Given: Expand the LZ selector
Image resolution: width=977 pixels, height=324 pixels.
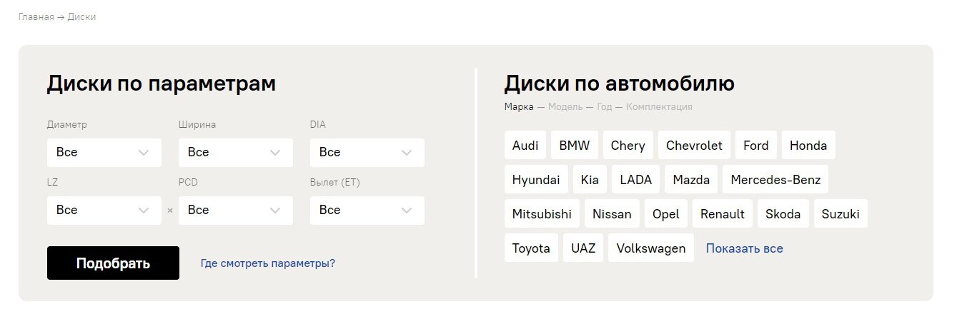Looking at the screenshot, I should [104, 211].
